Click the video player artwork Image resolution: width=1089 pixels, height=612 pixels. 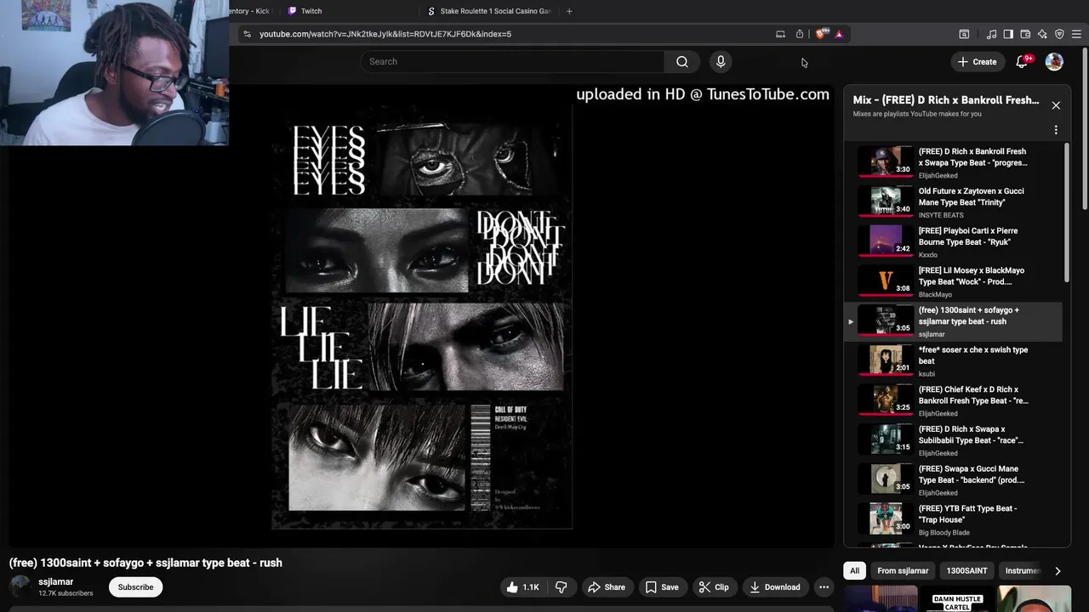(x=422, y=318)
